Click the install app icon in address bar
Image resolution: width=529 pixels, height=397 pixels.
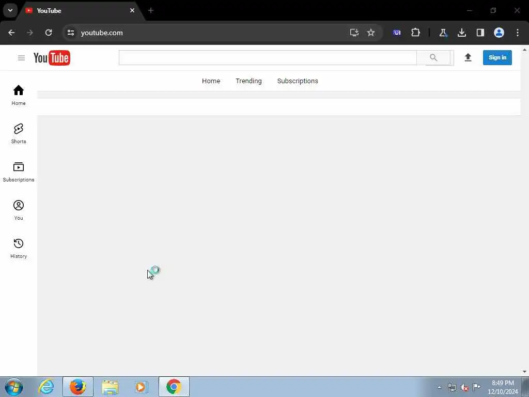click(x=354, y=33)
